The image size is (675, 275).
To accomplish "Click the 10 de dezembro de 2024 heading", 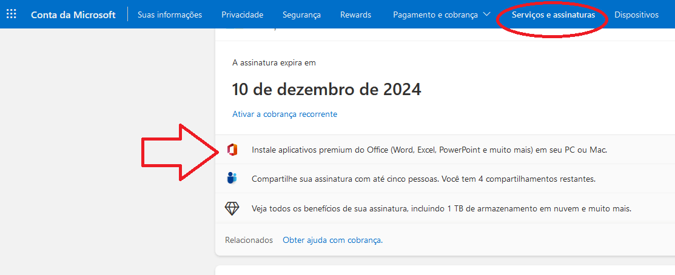I will click(x=326, y=89).
